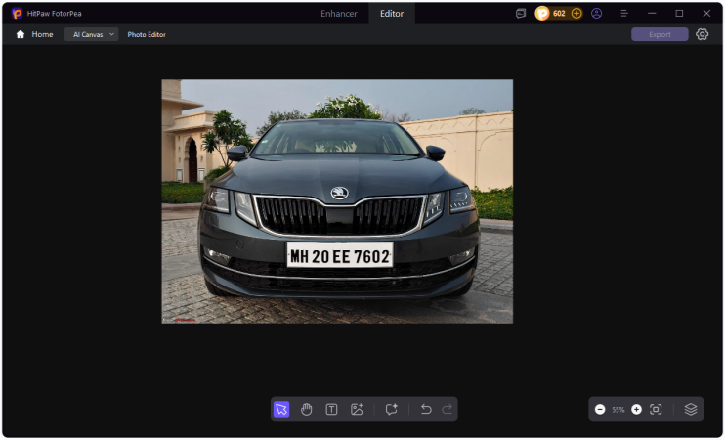Switch to the Editor tab
The width and height of the screenshot is (725, 440).
(392, 14)
